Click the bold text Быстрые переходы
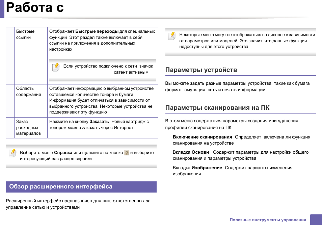Image resolution: width=322 pixels, height=228 pixels. point(97,31)
